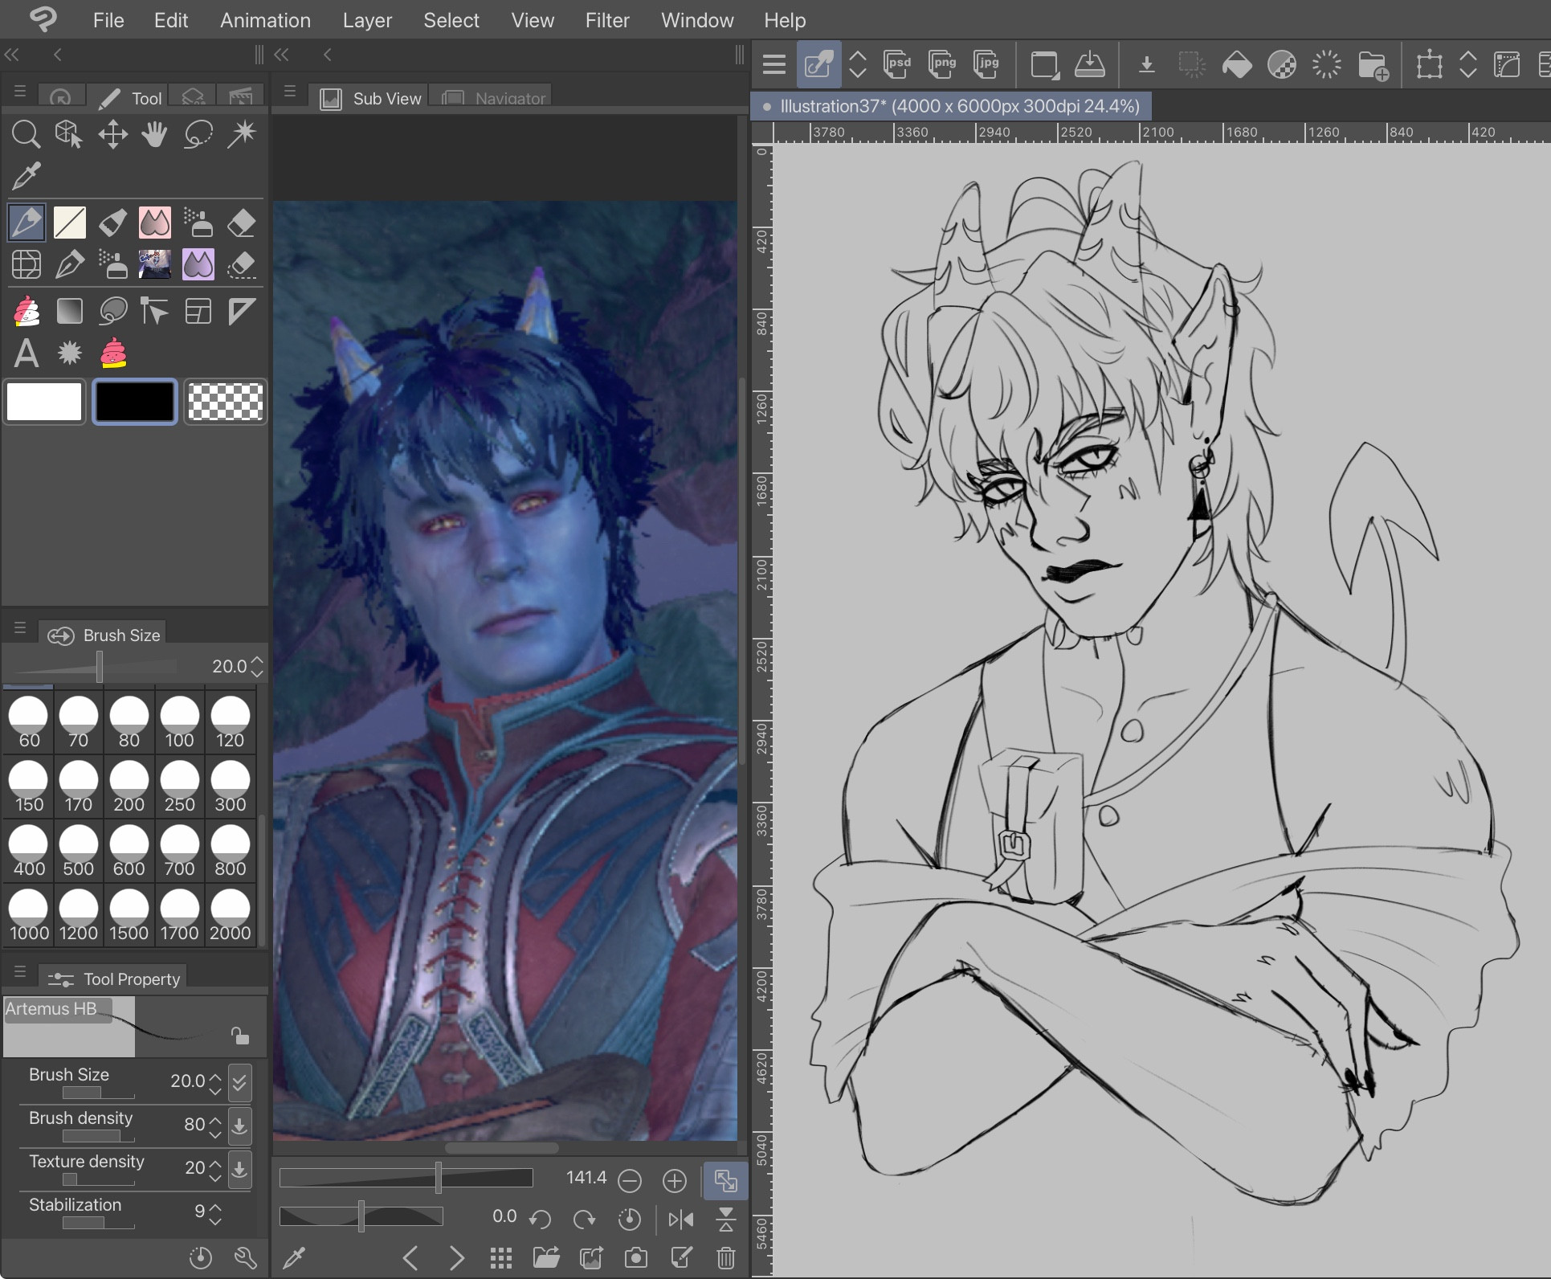Select the Eraser tool
Viewport: 1551px width, 1279px height.
(241, 223)
